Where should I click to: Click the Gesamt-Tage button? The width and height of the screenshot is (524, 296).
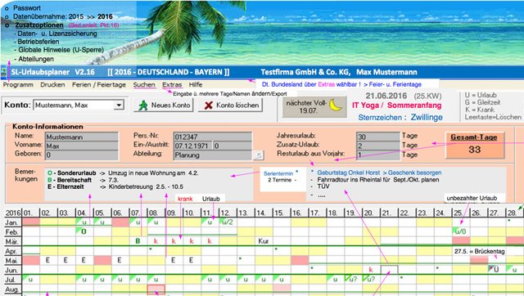[x=475, y=146]
